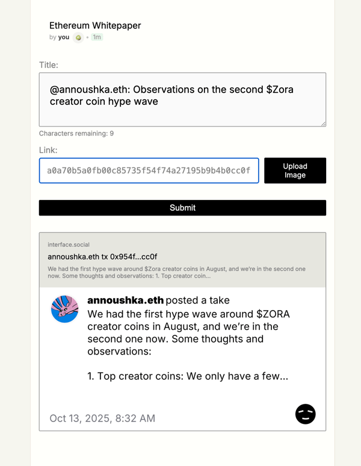Click the 'Oct 13, 2025, 8:32 AM' date
The width and height of the screenshot is (361, 466).
102,418
